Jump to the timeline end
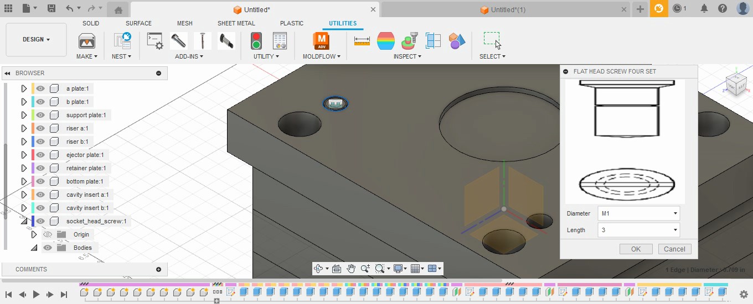The width and height of the screenshot is (753, 304). [64, 295]
